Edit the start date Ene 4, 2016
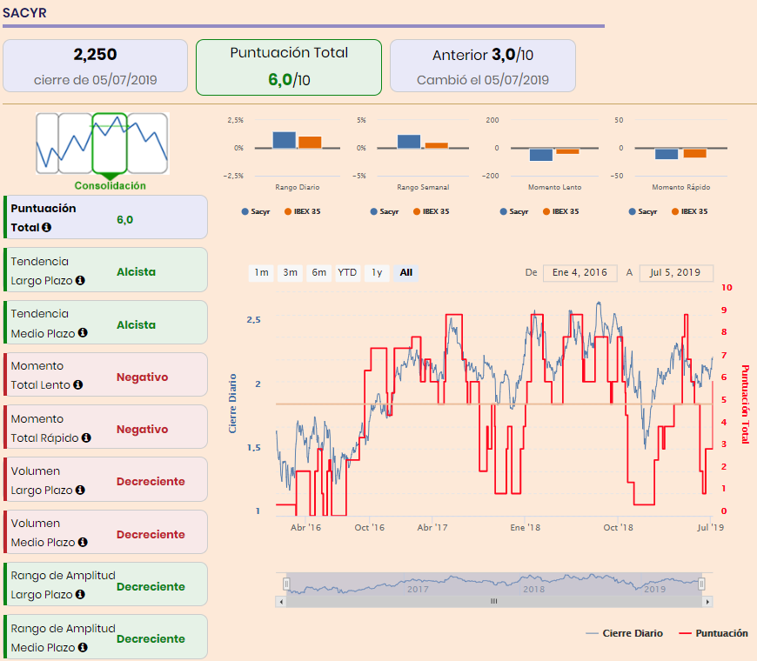Image resolution: width=757 pixels, height=661 pixels. point(579,272)
